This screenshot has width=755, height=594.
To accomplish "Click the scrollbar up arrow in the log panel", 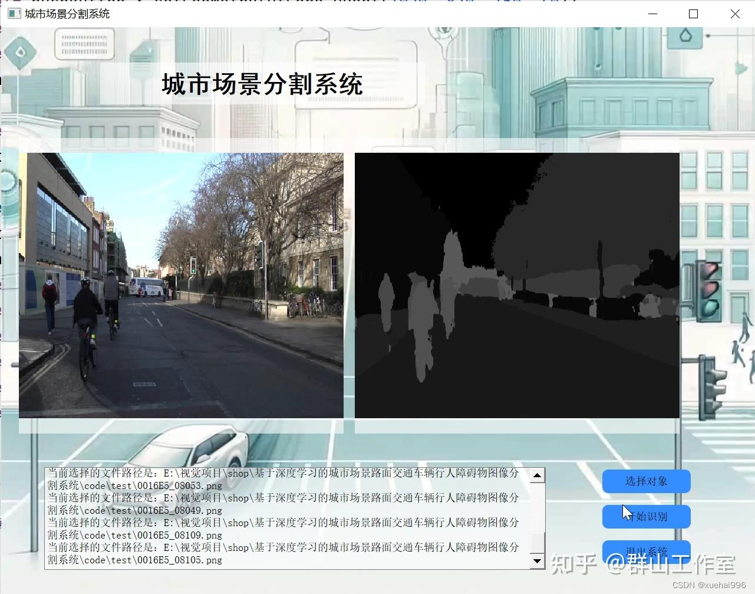I will [536, 474].
